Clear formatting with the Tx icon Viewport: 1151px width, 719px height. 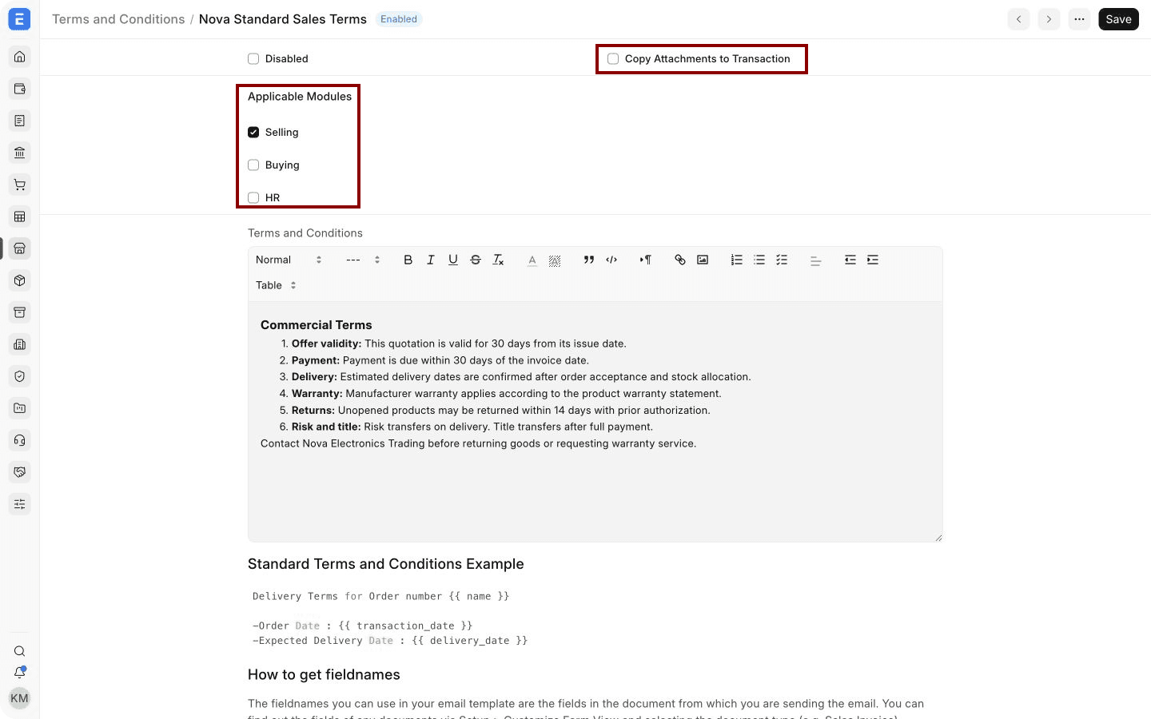tap(498, 260)
